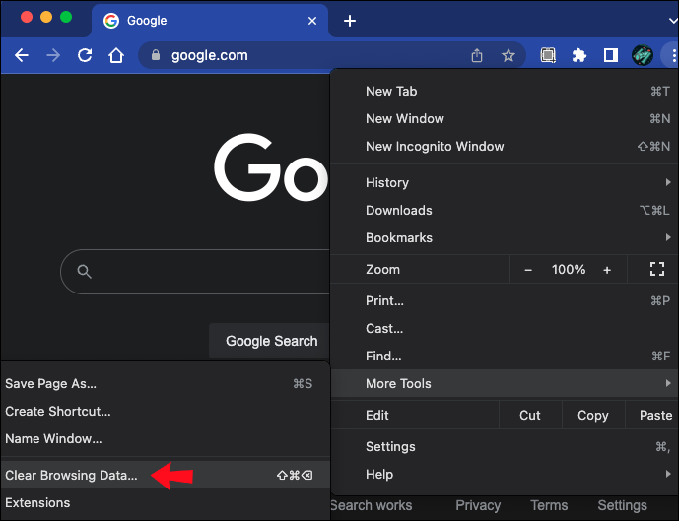
Task: Open the Settings footer link
Action: pos(622,505)
